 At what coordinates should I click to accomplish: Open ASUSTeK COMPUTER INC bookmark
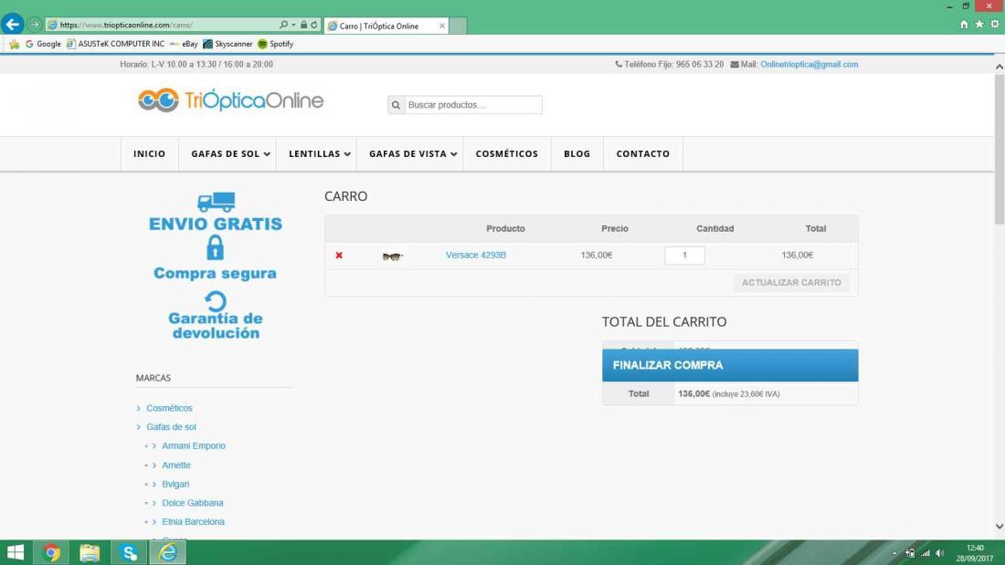[x=115, y=44]
